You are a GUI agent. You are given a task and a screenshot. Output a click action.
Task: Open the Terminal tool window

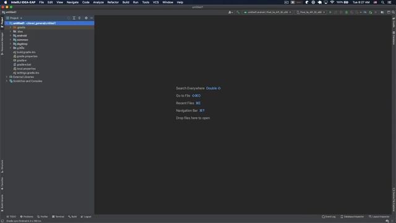coord(58,217)
